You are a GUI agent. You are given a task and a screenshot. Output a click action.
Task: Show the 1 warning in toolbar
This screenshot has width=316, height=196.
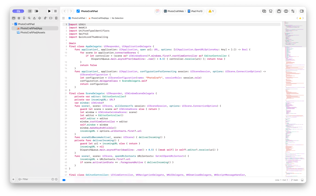[211, 11]
